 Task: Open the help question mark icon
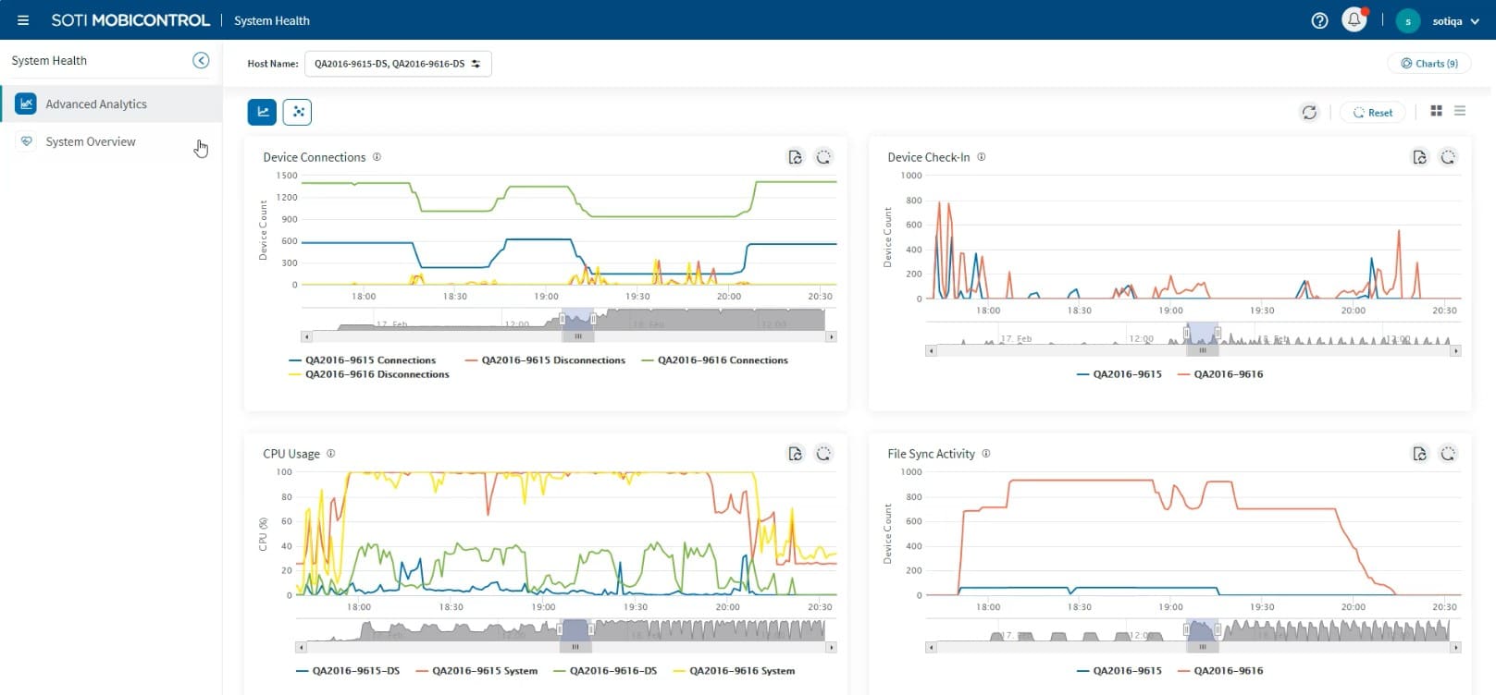(x=1320, y=20)
